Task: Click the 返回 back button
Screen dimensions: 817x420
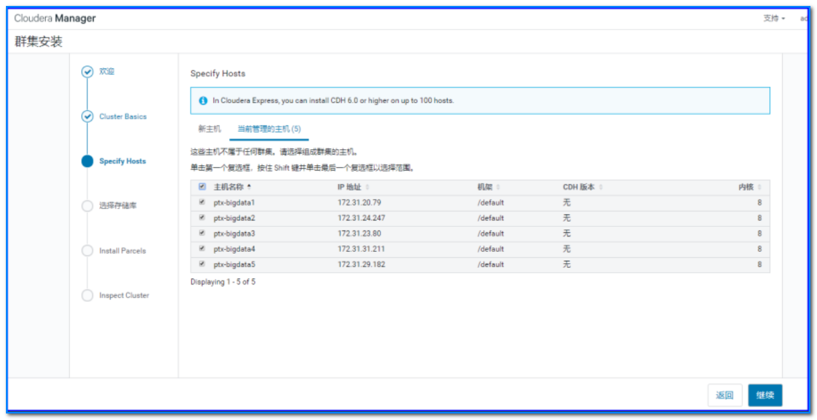Action: (725, 395)
